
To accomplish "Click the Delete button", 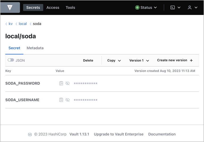I will 88,61.
